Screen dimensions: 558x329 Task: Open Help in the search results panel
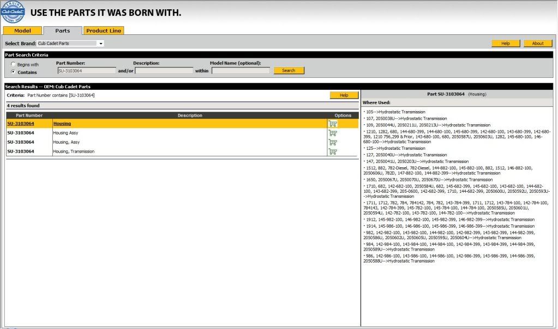pos(344,95)
